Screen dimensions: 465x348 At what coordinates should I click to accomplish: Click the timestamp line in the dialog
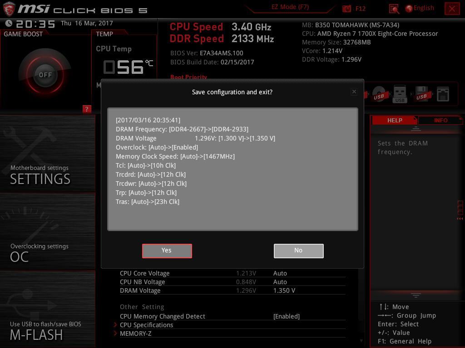coord(148,120)
